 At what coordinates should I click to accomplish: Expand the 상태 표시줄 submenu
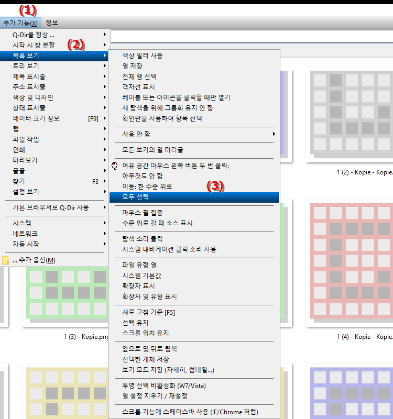pos(55,108)
